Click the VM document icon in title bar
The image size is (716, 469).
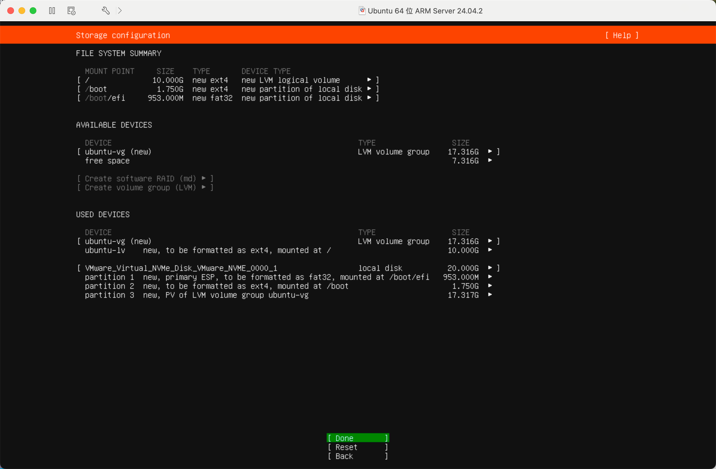[x=362, y=11]
